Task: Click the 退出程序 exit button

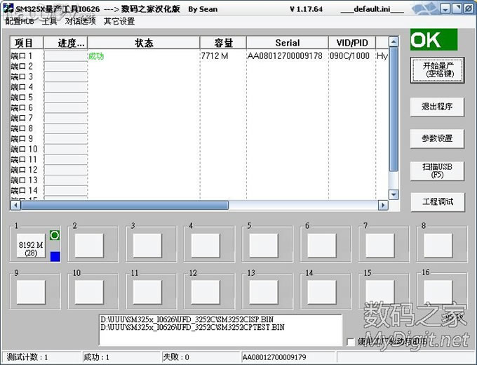Action: [436, 107]
